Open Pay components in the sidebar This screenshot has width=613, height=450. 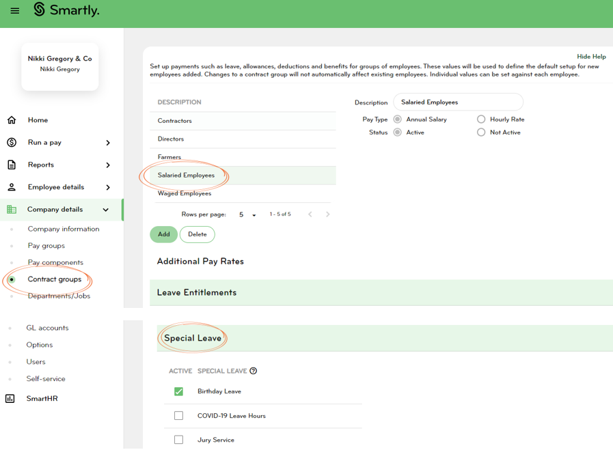pos(55,262)
